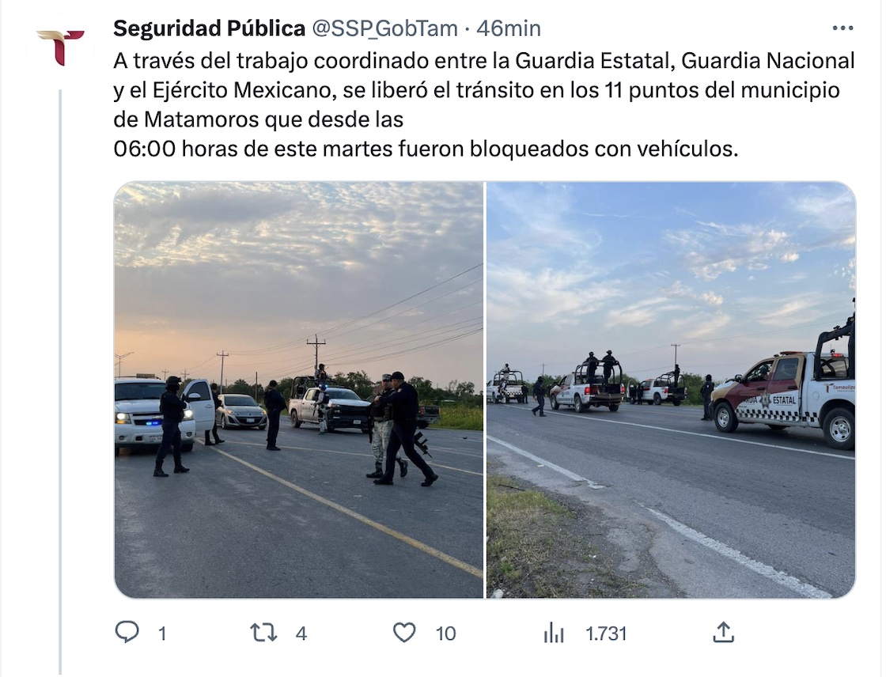
Task: Like the tweet with the heart icon
Action: (x=404, y=633)
